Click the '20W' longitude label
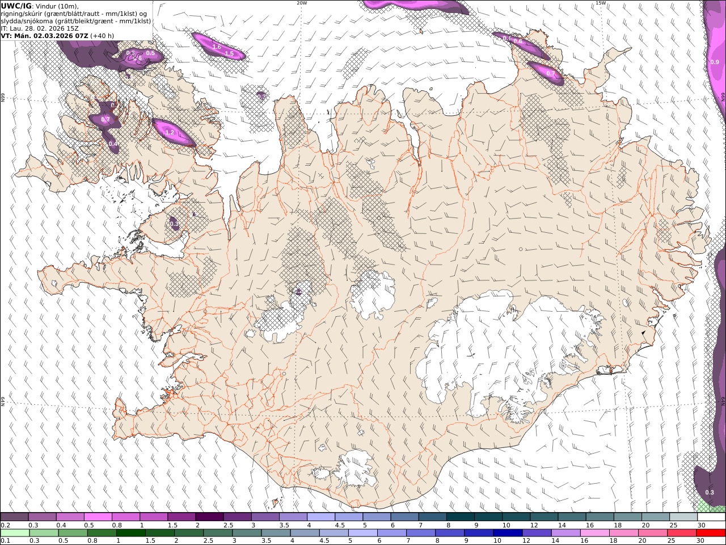This screenshot has width=726, height=545. point(302,3)
